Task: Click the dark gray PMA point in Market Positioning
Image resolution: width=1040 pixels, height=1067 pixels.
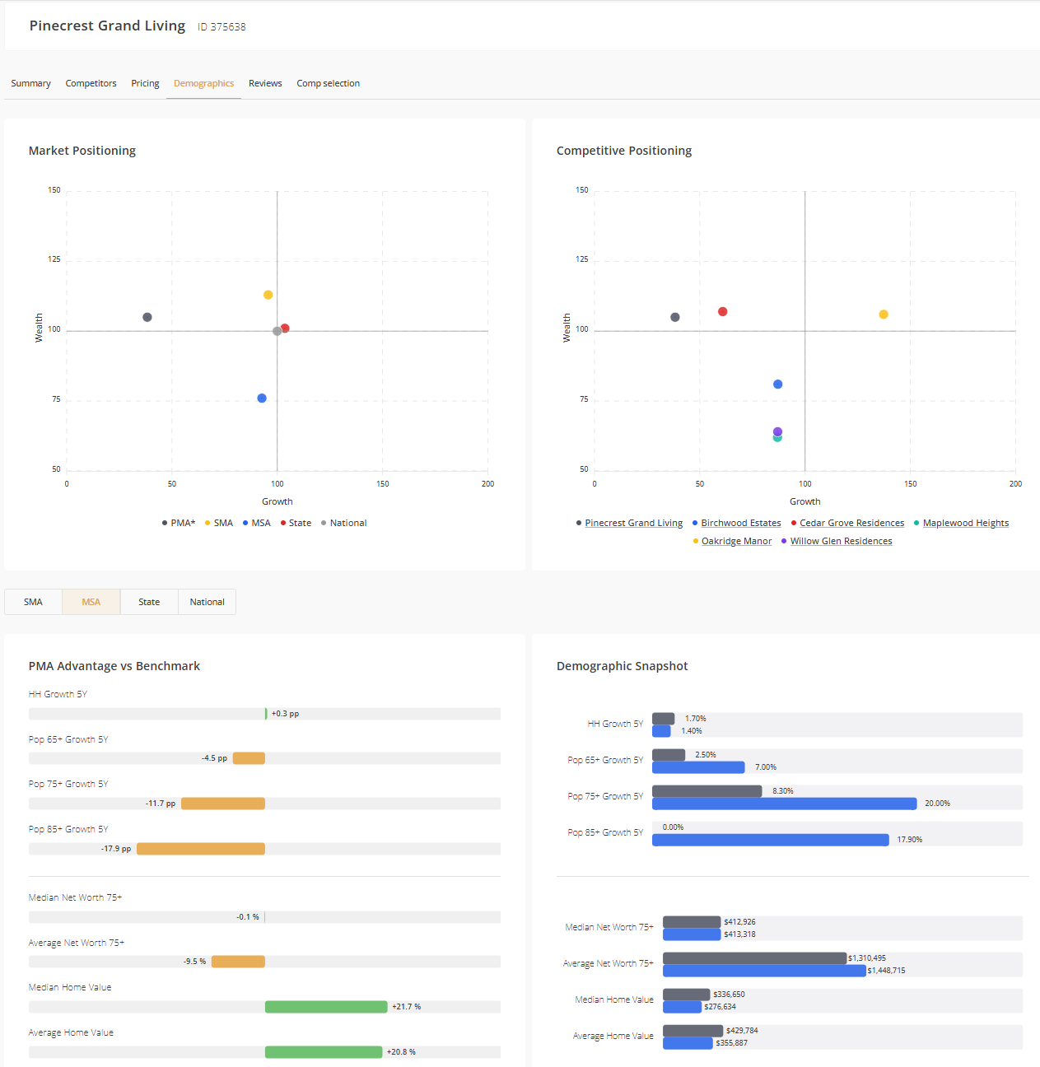Action: (147, 317)
